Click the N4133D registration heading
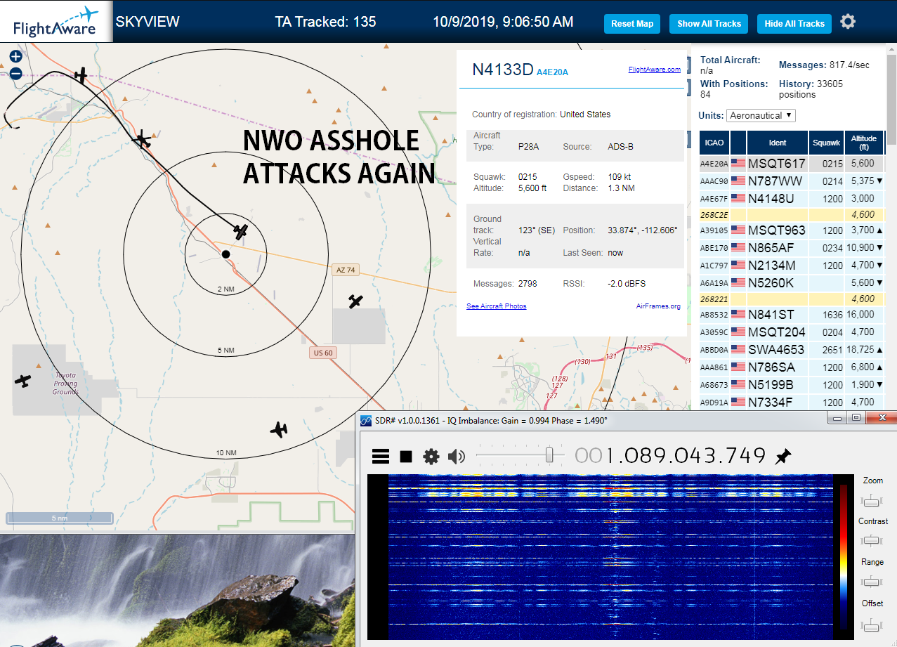897x647 pixels. pyautogui.click(x=502, y=69)
